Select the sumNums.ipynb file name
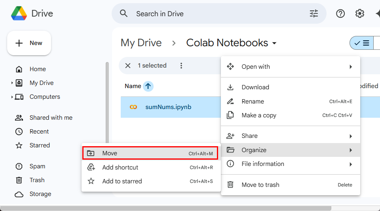This screenshot has width=380, height=211. [x=168, y=107]
